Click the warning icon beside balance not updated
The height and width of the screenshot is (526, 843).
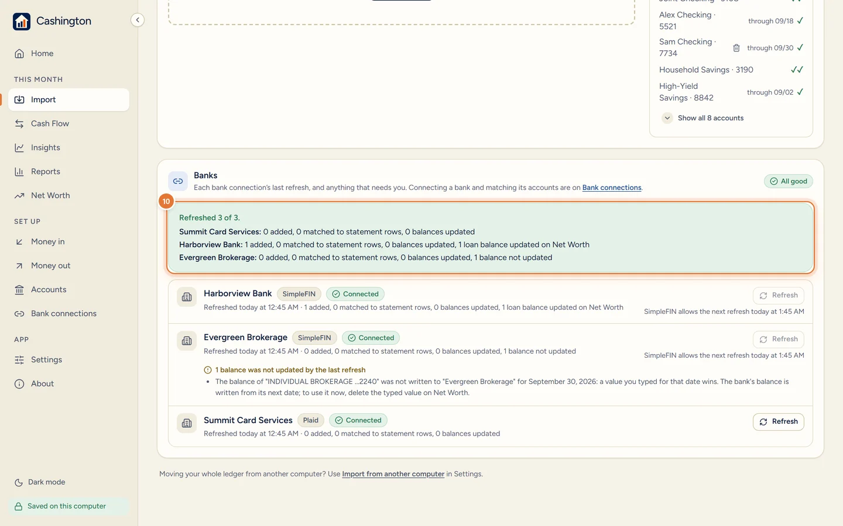click(x=208, y=370)
